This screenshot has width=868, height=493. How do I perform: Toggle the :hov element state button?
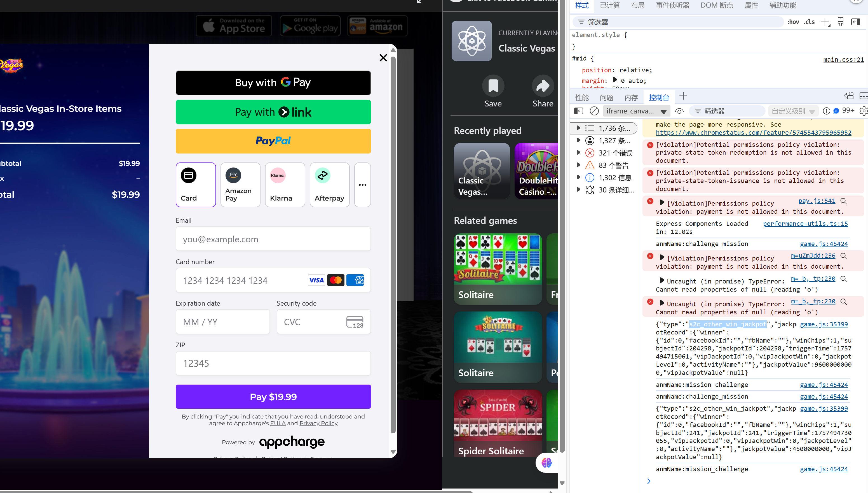coord(793,22)
